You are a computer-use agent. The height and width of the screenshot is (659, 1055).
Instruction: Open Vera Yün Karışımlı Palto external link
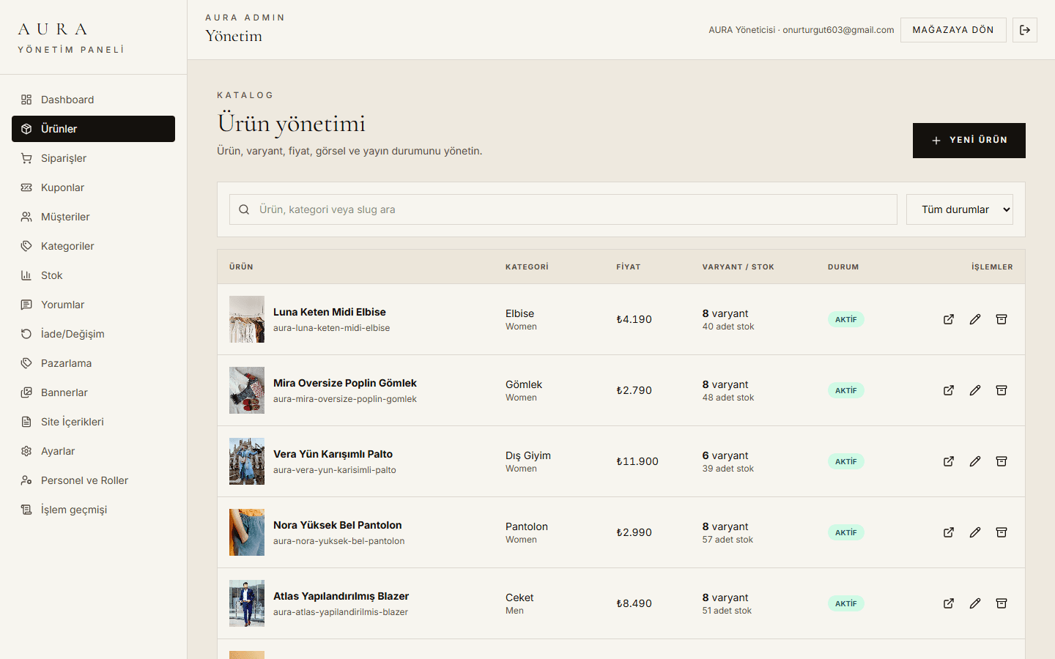pos(949,461)
